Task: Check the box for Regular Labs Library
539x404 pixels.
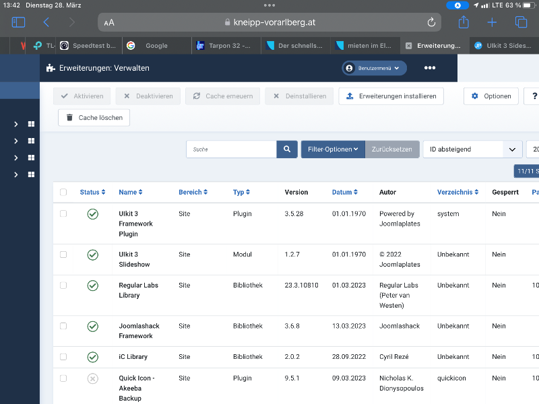Action: pos(63,285)
